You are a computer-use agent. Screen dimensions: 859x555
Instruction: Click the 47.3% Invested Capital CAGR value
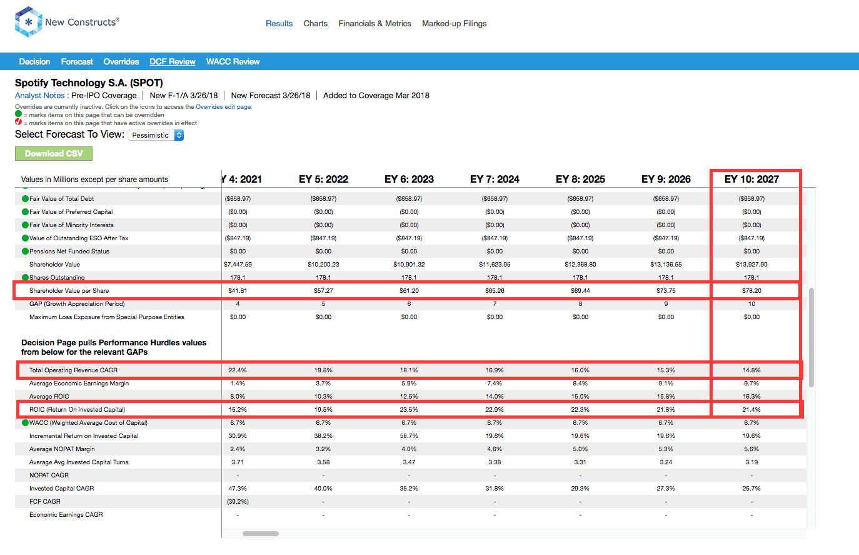pos(238,488)
